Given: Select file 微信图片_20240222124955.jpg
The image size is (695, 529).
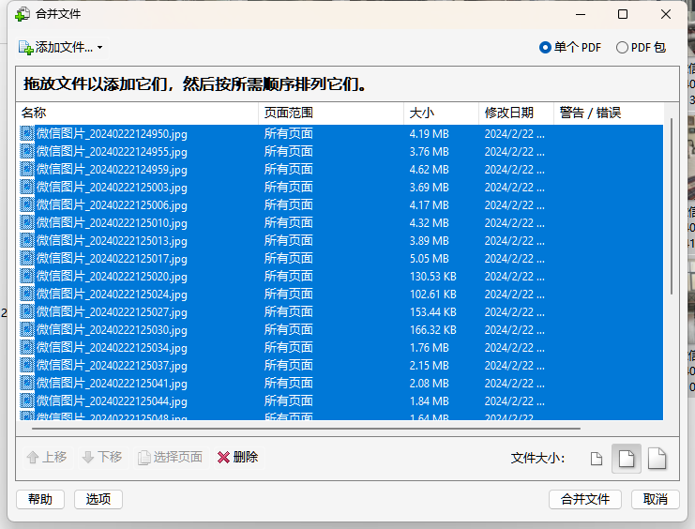Looking at the screenshot, I should click(340, 151).
